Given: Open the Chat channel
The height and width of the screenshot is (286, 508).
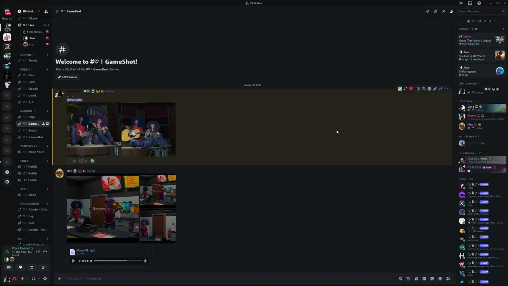Looking at the screenshot, I should [x=33, y=75].
